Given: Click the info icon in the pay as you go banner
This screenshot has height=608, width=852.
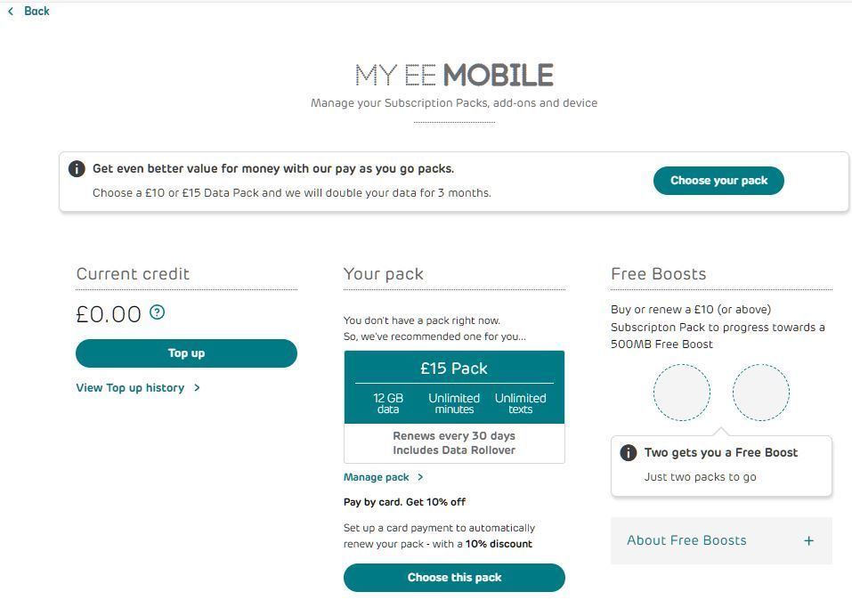Looking at the screenshot, I should point(77,168).
